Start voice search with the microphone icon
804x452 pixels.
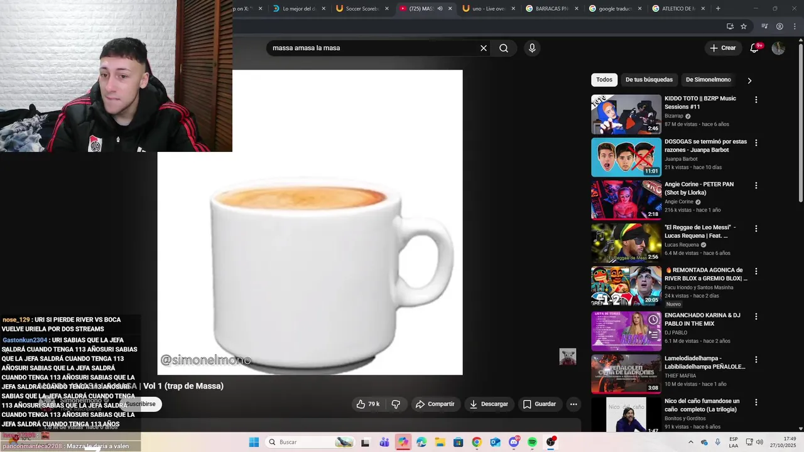532,48
